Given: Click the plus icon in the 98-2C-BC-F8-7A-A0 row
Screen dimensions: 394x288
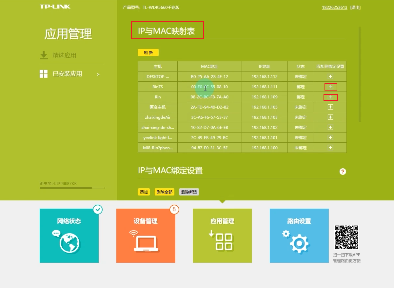Looking at the screenshot, I should click(x=330, y=97).
